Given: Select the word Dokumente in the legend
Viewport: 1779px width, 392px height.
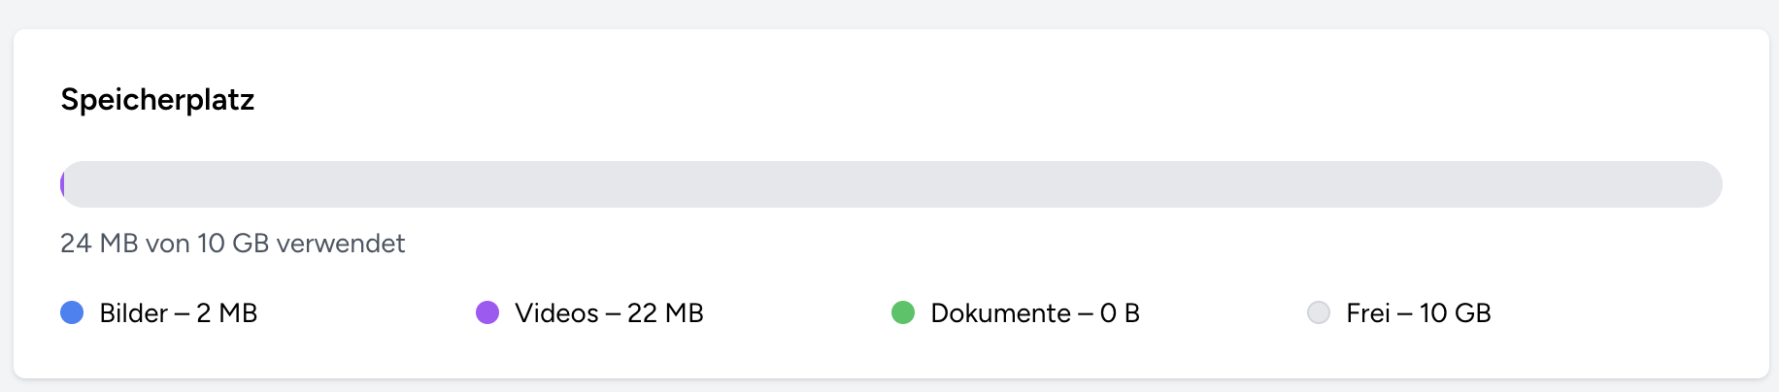Looking at the screenshot, I should tap(1000, 313).
